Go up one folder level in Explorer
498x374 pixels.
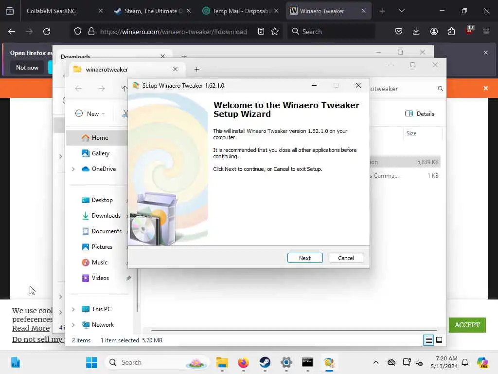124,89
